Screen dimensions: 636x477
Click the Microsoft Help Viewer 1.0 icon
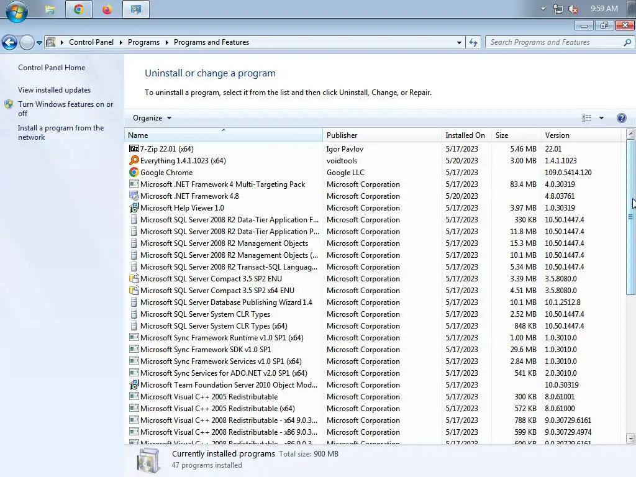(134, 207)
